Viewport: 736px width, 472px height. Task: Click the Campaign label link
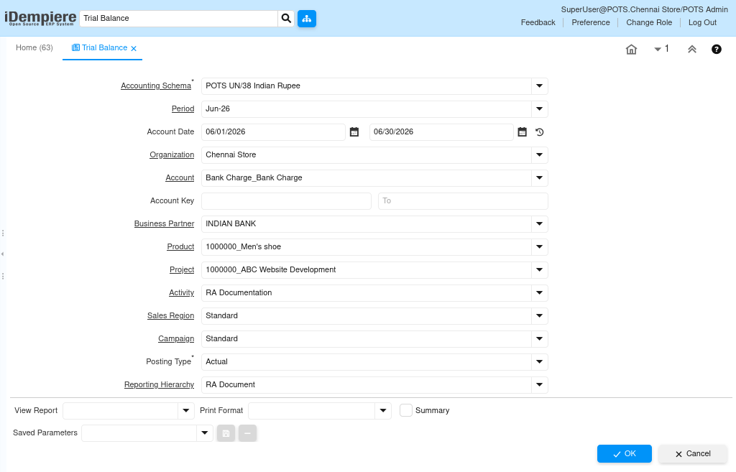pyautogui.click(x=176, y=339)
